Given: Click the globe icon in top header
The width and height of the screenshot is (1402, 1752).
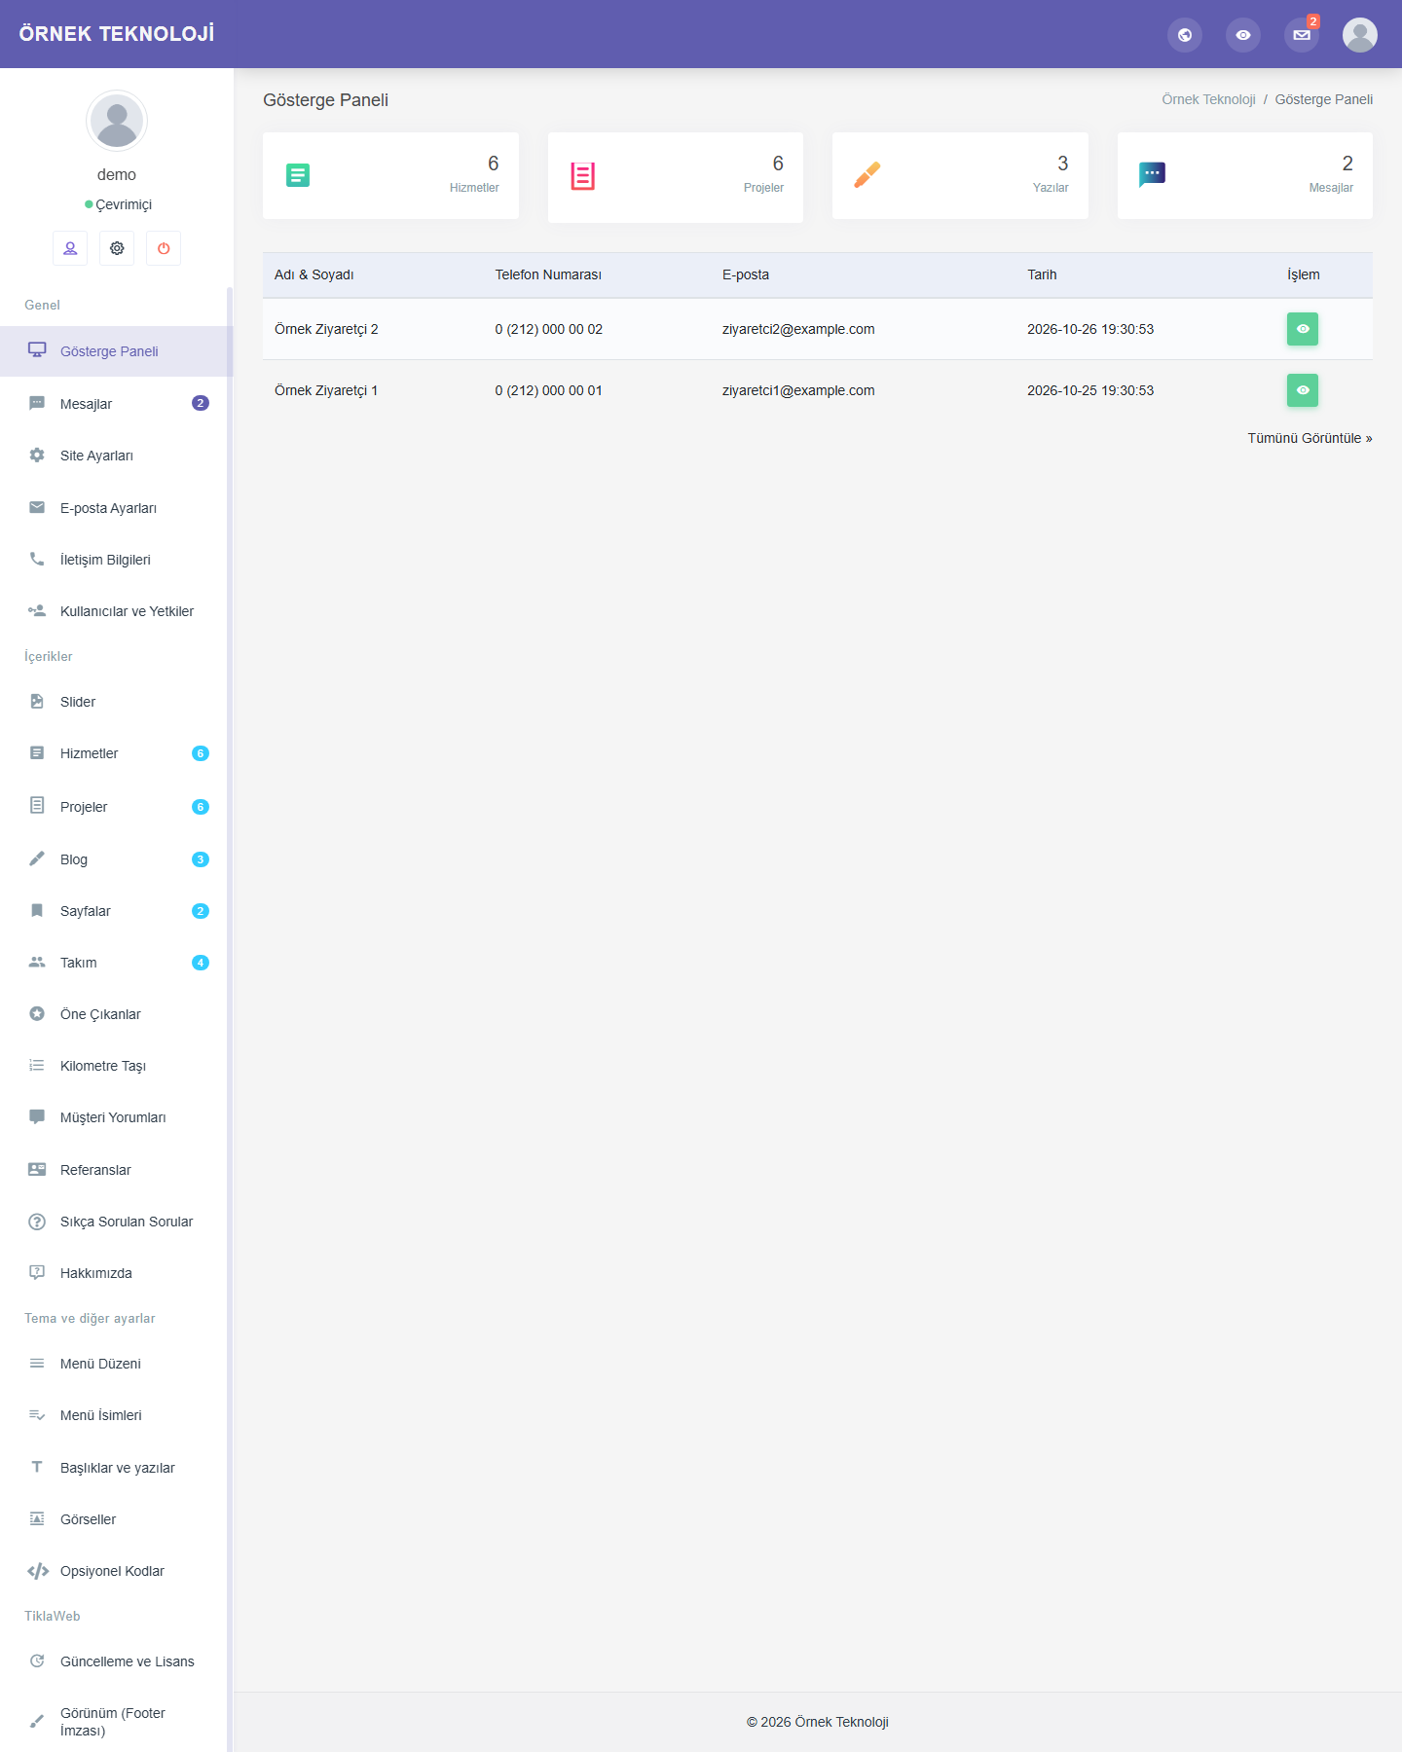Looking at the screenshot, I should point(1185,35).
